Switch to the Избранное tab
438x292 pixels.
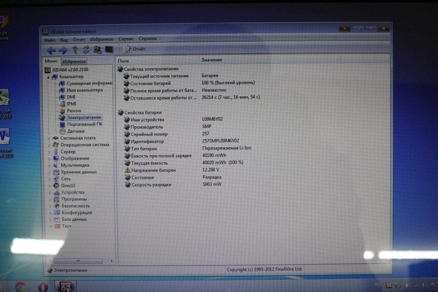[74, 61]
